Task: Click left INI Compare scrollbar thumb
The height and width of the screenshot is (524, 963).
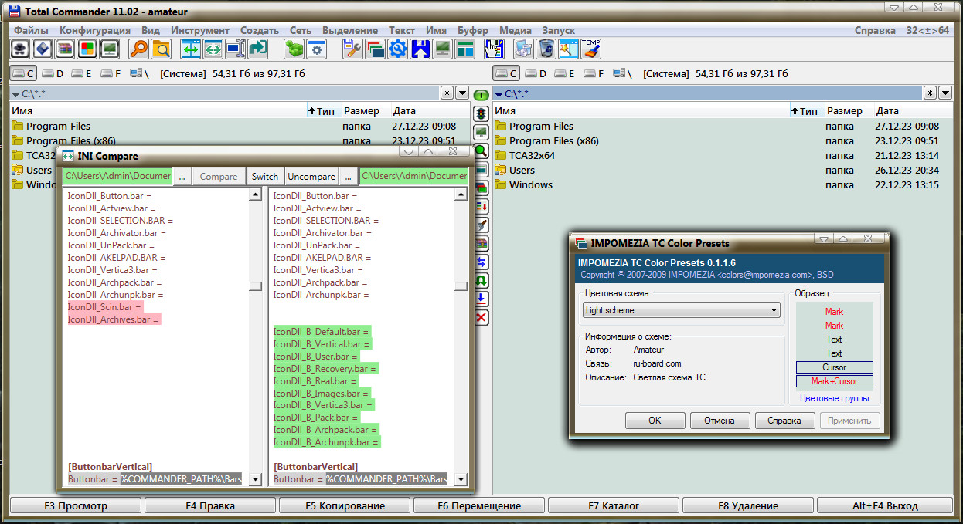Action: coord(255,286)
